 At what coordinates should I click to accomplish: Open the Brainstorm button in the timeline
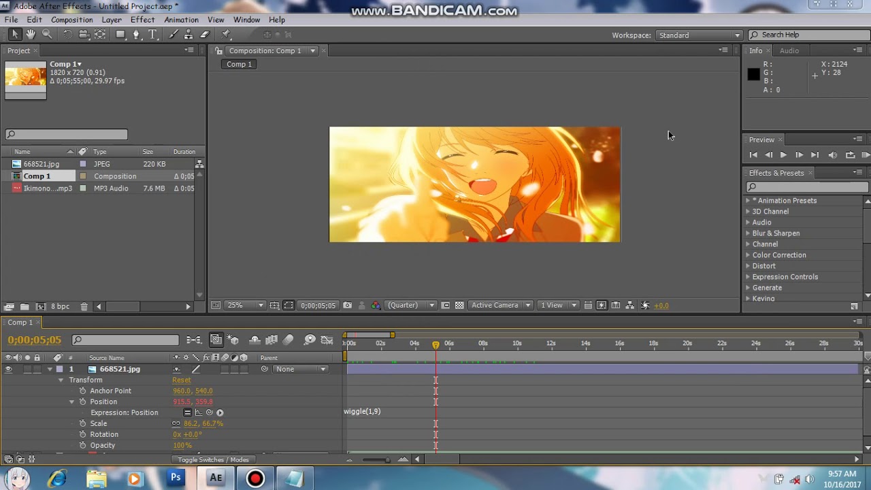pos(310,340)
